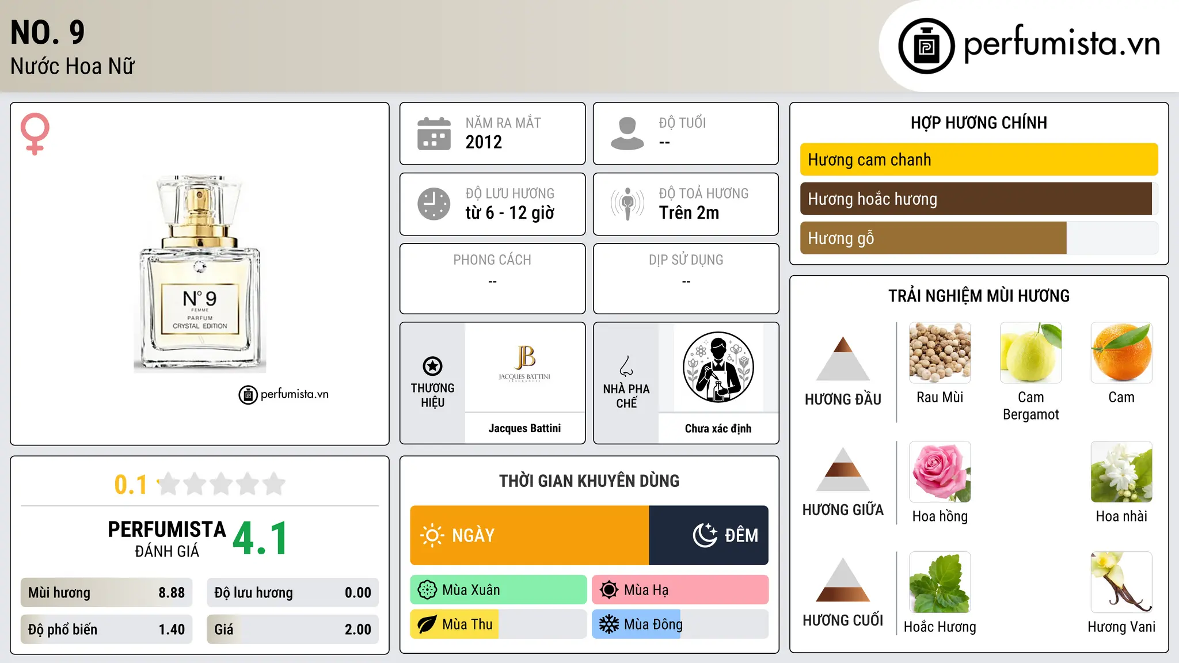Click the moon icon in Đêm bar
Image resolution: width=1179 pixels, height=663 pixels.
[705, 535]
